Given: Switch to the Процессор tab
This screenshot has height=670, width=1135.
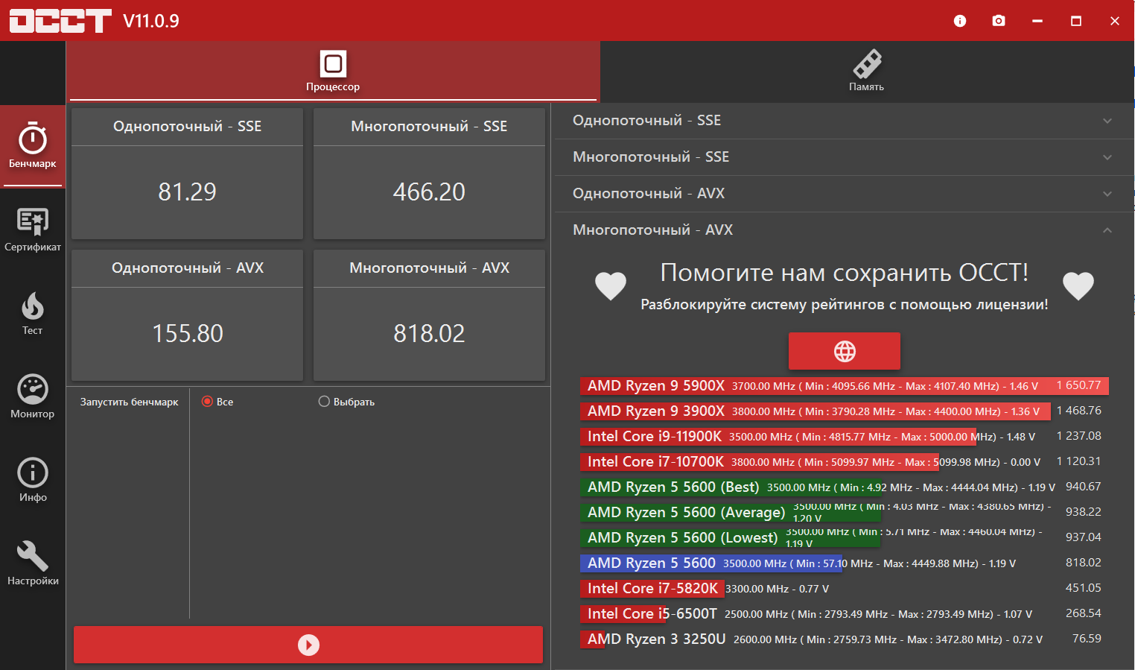Looking at the screenshot, I should tap(333, 71).
